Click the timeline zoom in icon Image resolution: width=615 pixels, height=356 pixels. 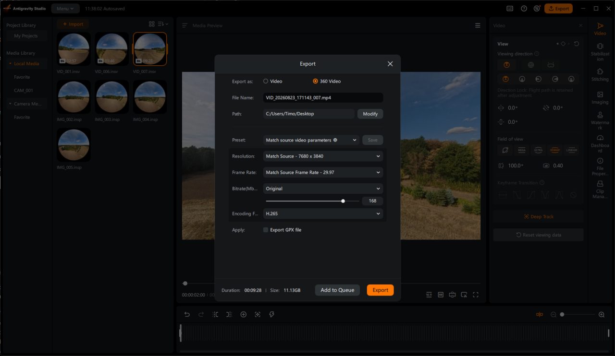click(602, 314)
